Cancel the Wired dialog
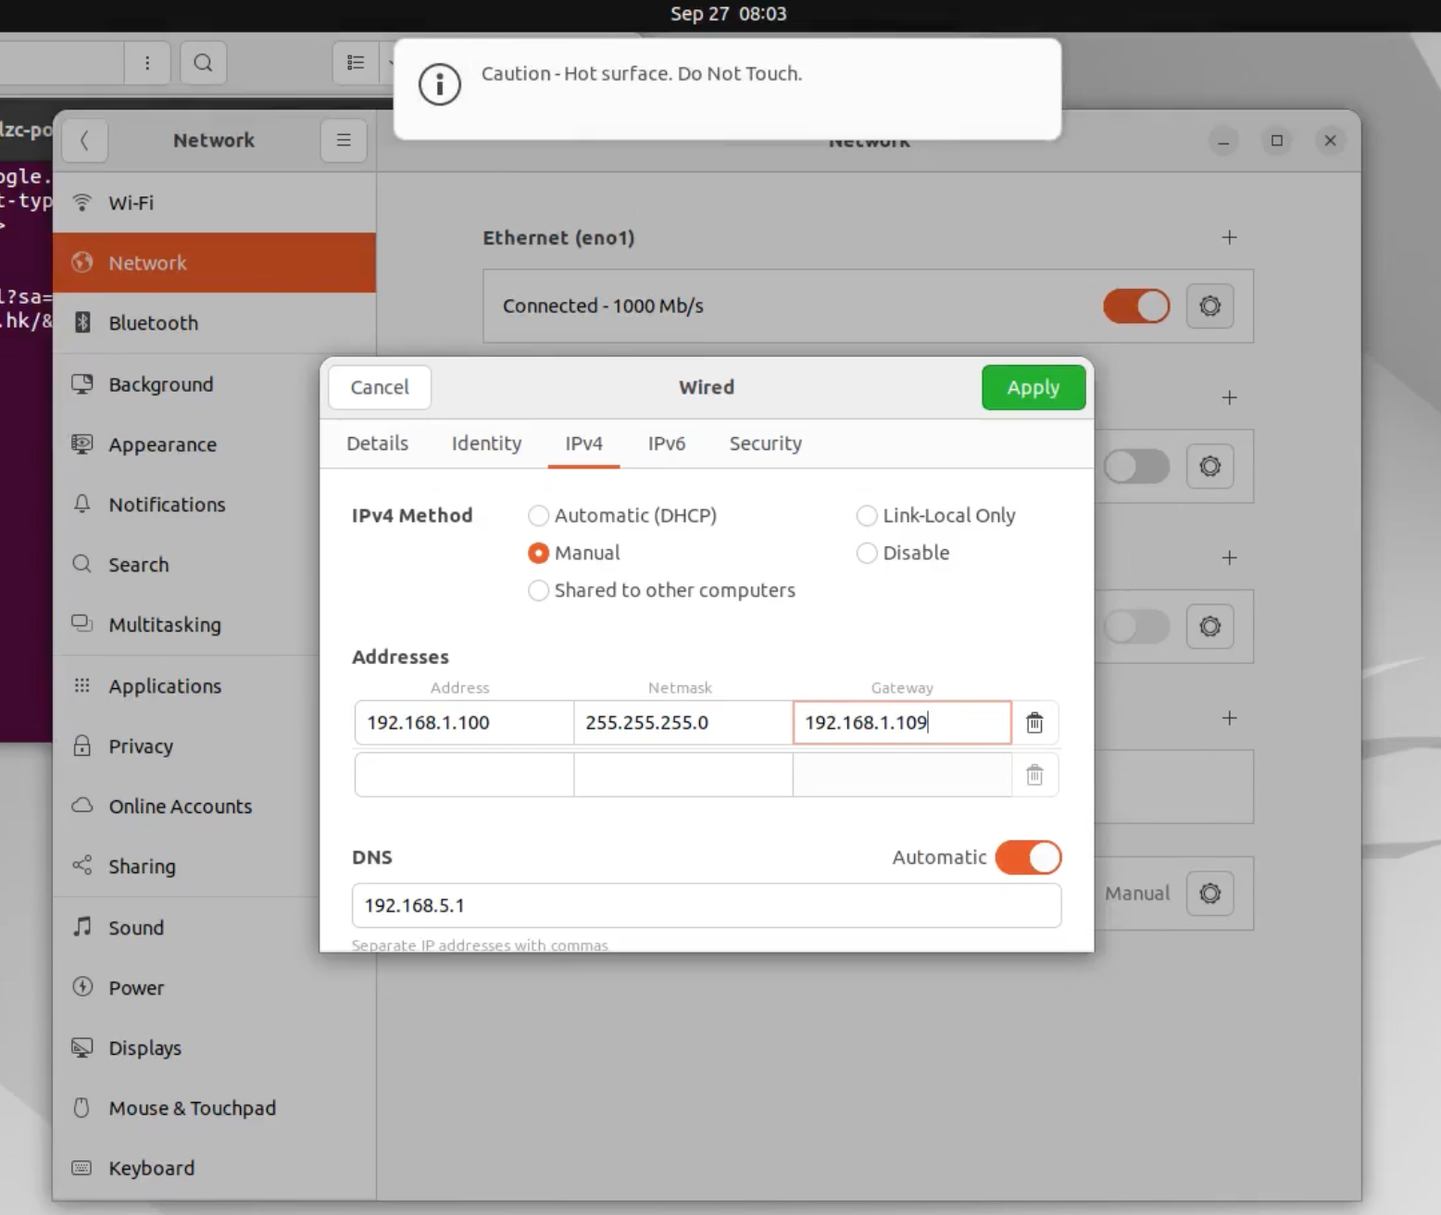1441x1215 pixels. (x=380, y=387)
